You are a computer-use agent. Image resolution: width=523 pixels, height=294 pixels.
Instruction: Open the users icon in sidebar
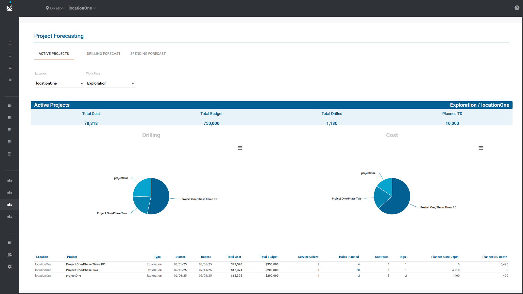click(x=9, y=254)
